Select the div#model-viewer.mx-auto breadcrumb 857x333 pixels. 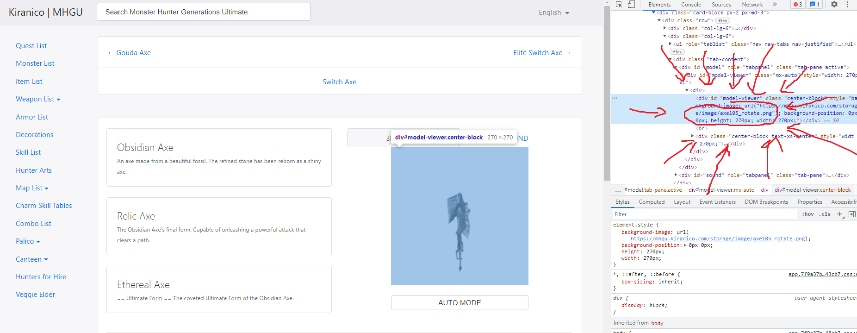click(x=721, y=190)
